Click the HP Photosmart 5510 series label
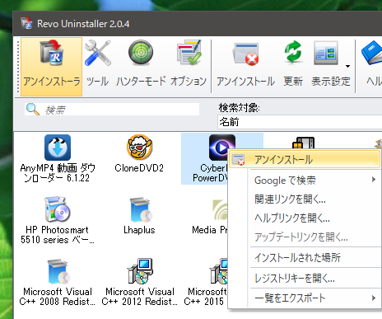 click(58, 235)
